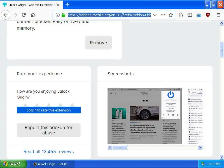
Task: Open the Windows Start menu
Action: click(13, 164)
